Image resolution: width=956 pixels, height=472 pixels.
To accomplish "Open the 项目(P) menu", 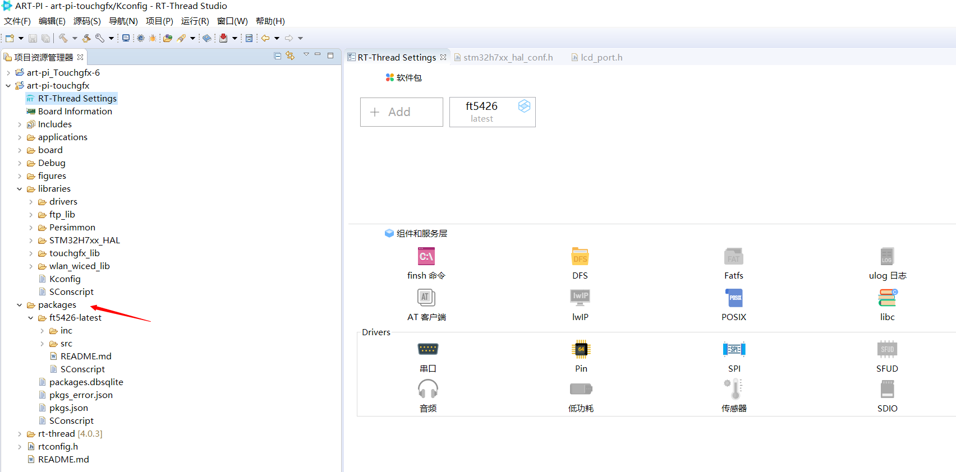I will pyautogui.click(x=159, y=21).
